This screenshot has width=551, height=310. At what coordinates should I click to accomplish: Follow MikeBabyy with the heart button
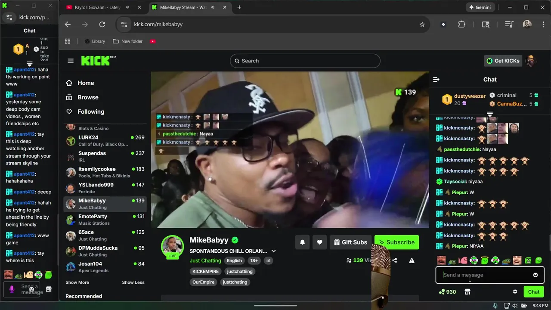[319, 242]
